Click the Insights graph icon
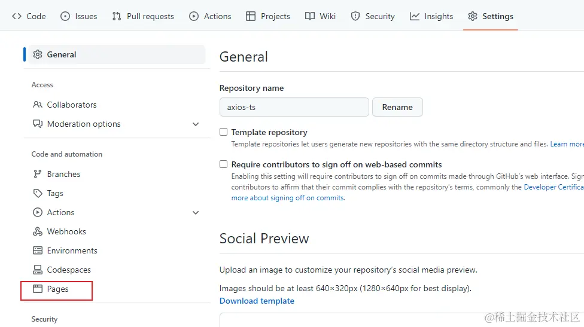The image size is (584, 327). point(415,16)
